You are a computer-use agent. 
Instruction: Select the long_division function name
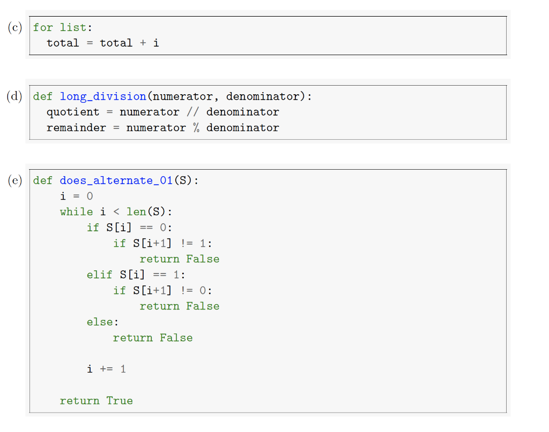pyautogui.click(x=103, y=96)
